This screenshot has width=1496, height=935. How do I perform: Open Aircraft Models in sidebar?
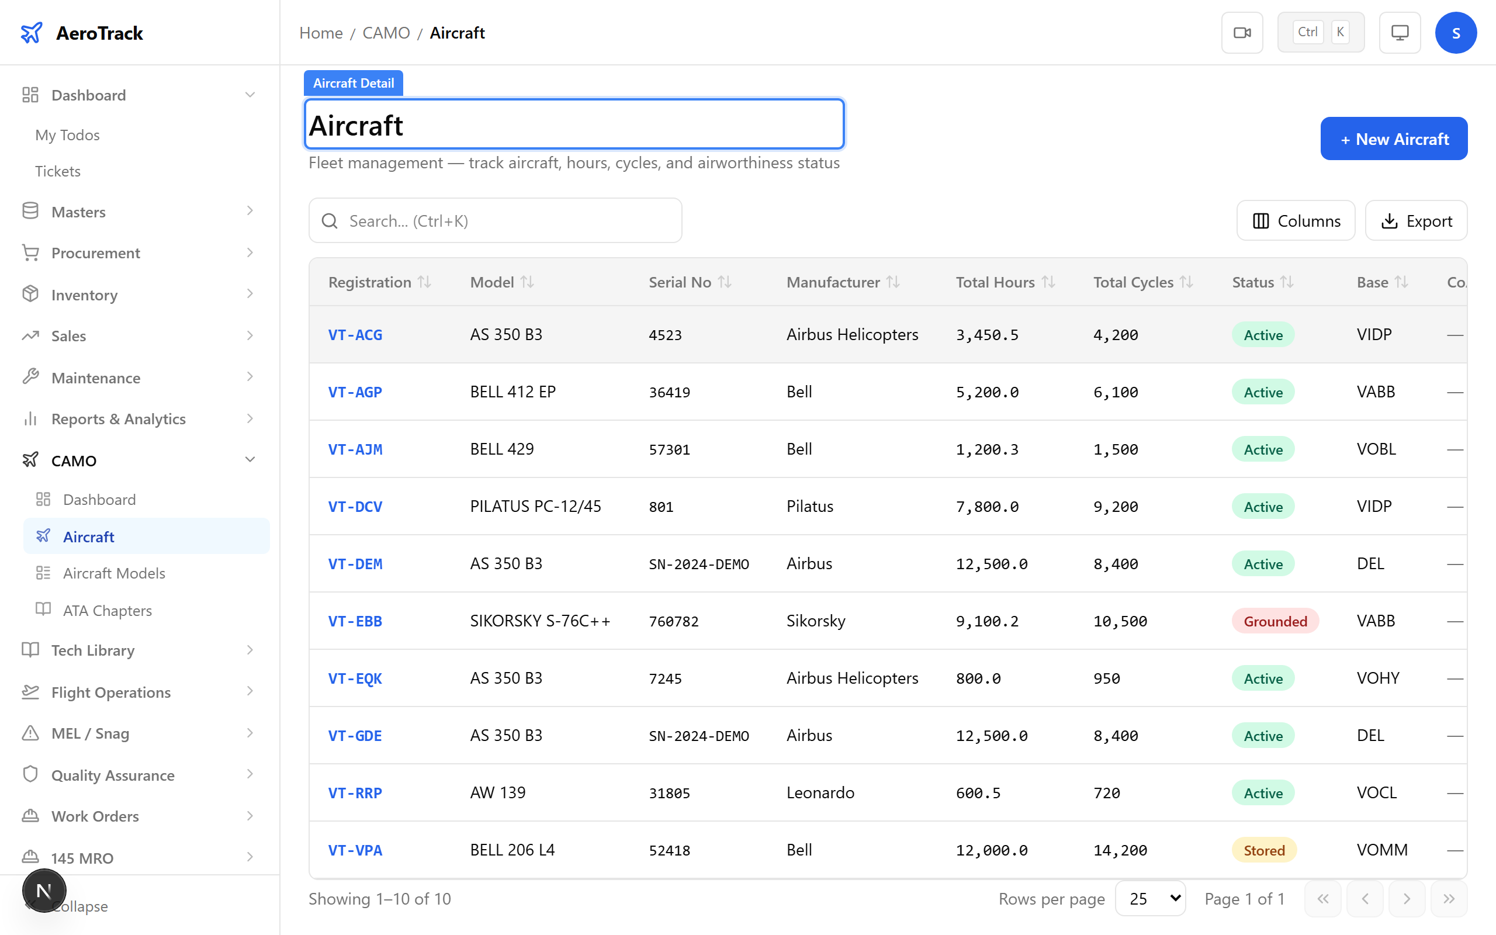tap(115, 573)
